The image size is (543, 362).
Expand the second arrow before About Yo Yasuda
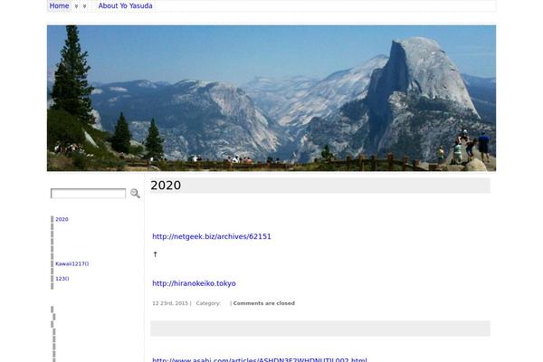point(84,6)
